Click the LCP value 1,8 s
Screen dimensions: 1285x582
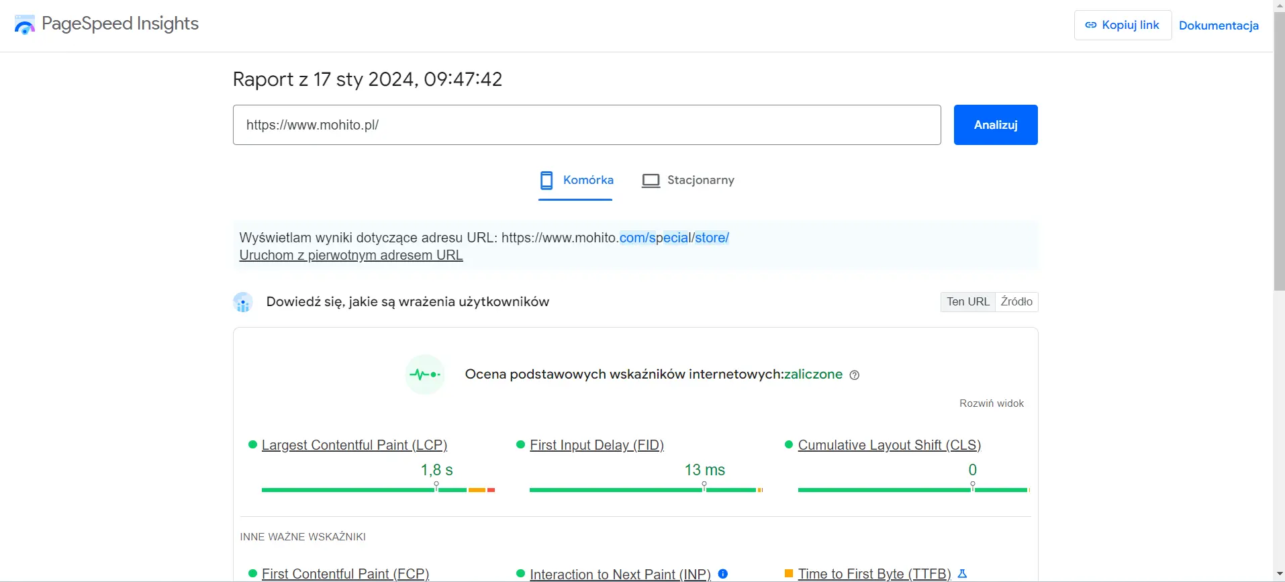click(x=437, y=470)
